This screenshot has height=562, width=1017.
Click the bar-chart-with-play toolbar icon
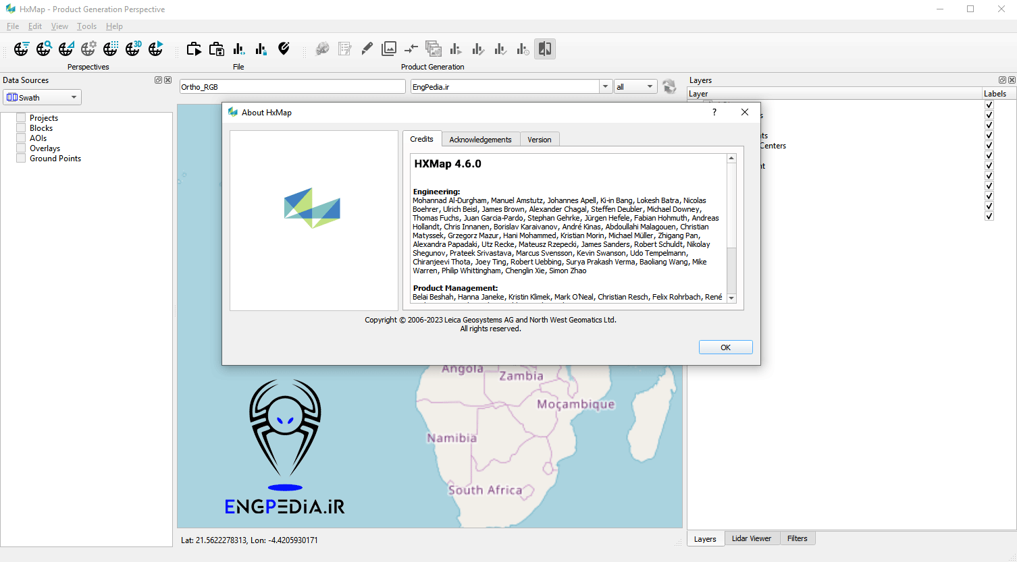point(456,49)
